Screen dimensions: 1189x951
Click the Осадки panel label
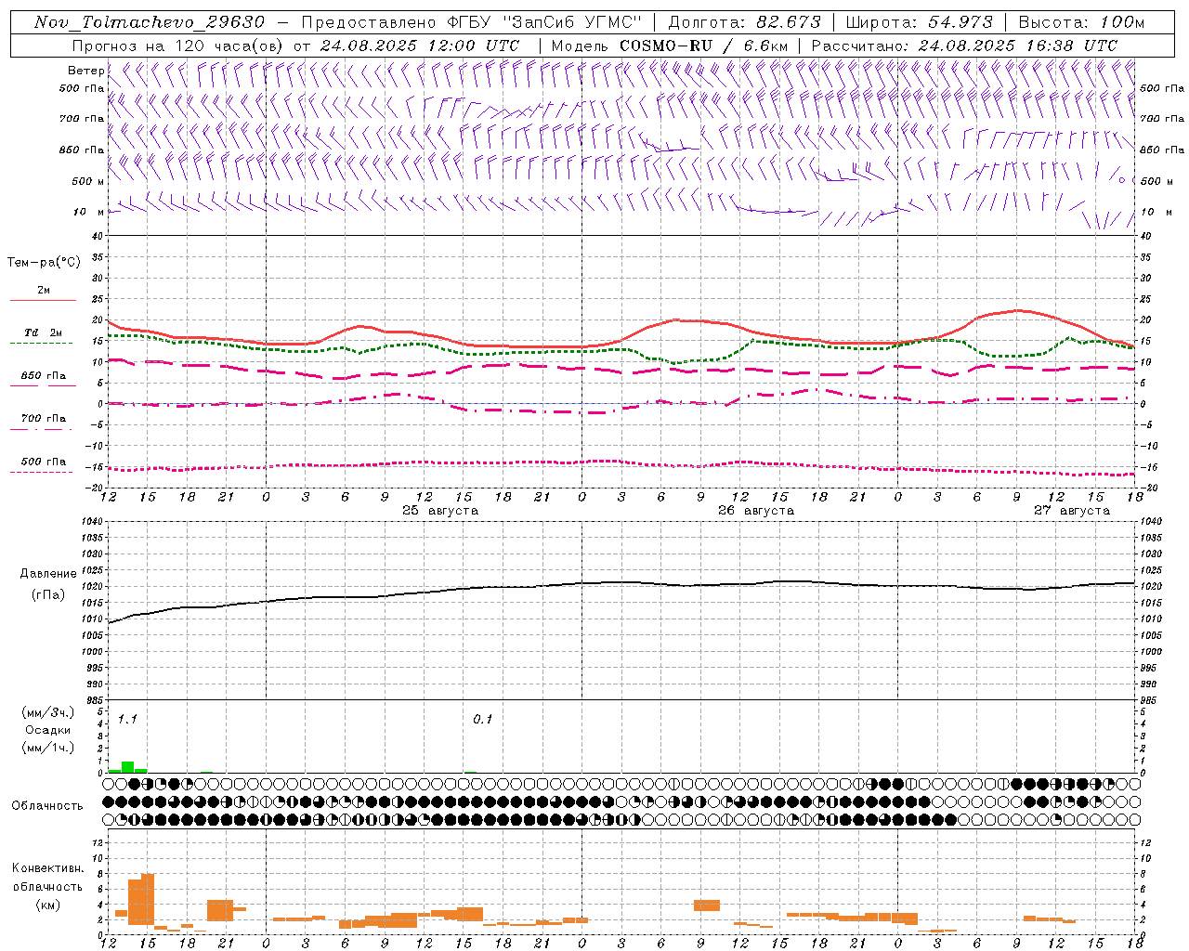coord(48,730)
